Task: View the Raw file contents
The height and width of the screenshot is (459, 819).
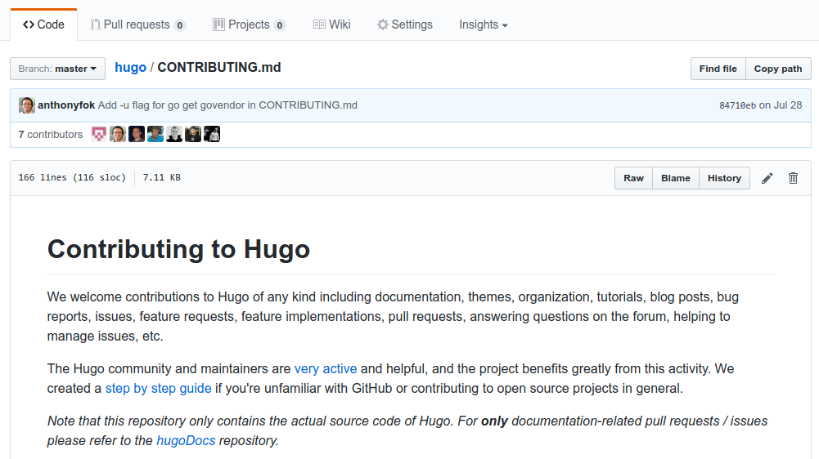Action: [x=633, y=178]
